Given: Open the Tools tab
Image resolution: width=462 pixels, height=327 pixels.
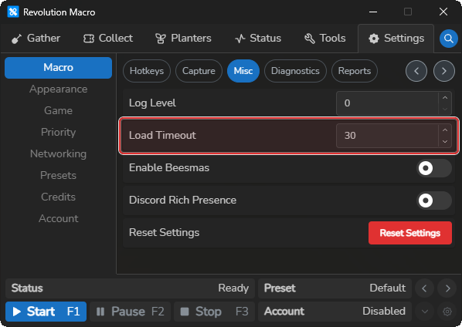Looking at the screenshot, I should click(x=324, y=39).
